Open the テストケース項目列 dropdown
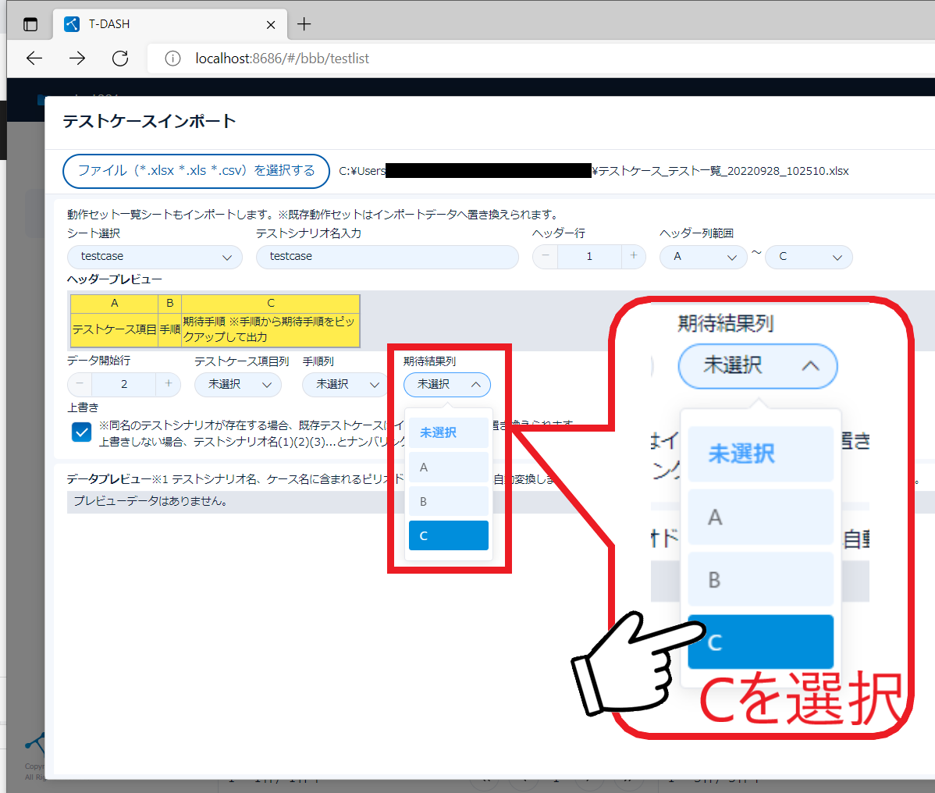 pos(238,384)
